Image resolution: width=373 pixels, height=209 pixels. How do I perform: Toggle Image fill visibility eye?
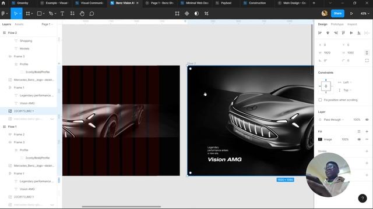(359, 139)
